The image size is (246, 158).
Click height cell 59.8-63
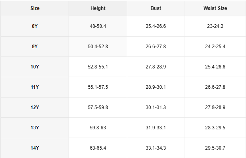tap(98, 128)
